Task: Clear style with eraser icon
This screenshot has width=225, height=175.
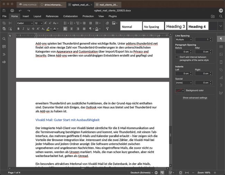Action: pos(107,23)
